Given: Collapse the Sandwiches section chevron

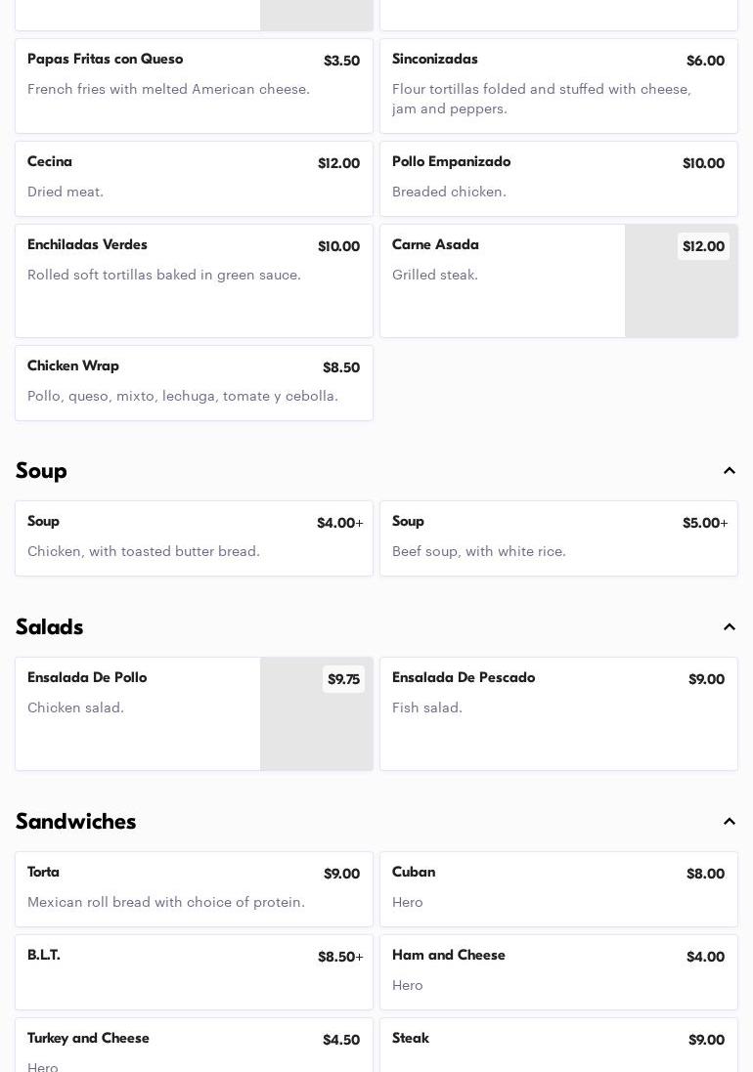Looking at the screenshot, I should 730,822.
